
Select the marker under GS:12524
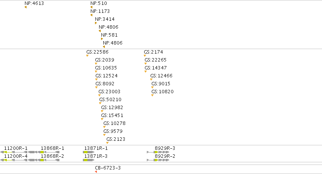pos(96,80)
